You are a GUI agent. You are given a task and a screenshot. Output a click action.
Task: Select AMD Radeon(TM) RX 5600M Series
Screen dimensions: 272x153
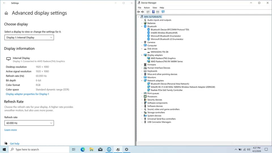[167, 61]
